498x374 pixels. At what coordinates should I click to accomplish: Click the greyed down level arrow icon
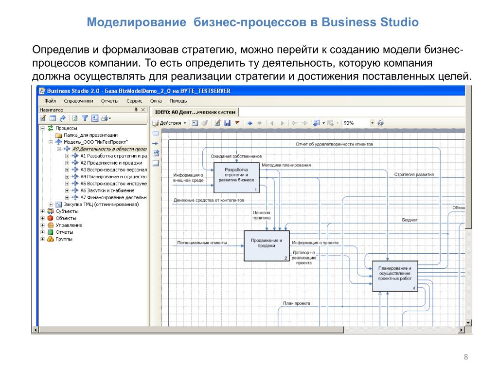click(x=260, y=123)
